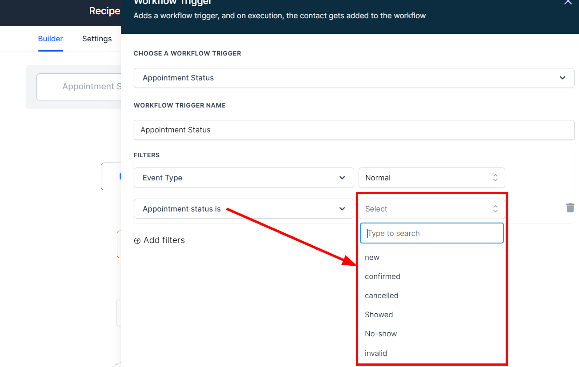This screenshot has height=367, width=579.
Task: Choose the 'new' status option
Action: click(372, 257)
